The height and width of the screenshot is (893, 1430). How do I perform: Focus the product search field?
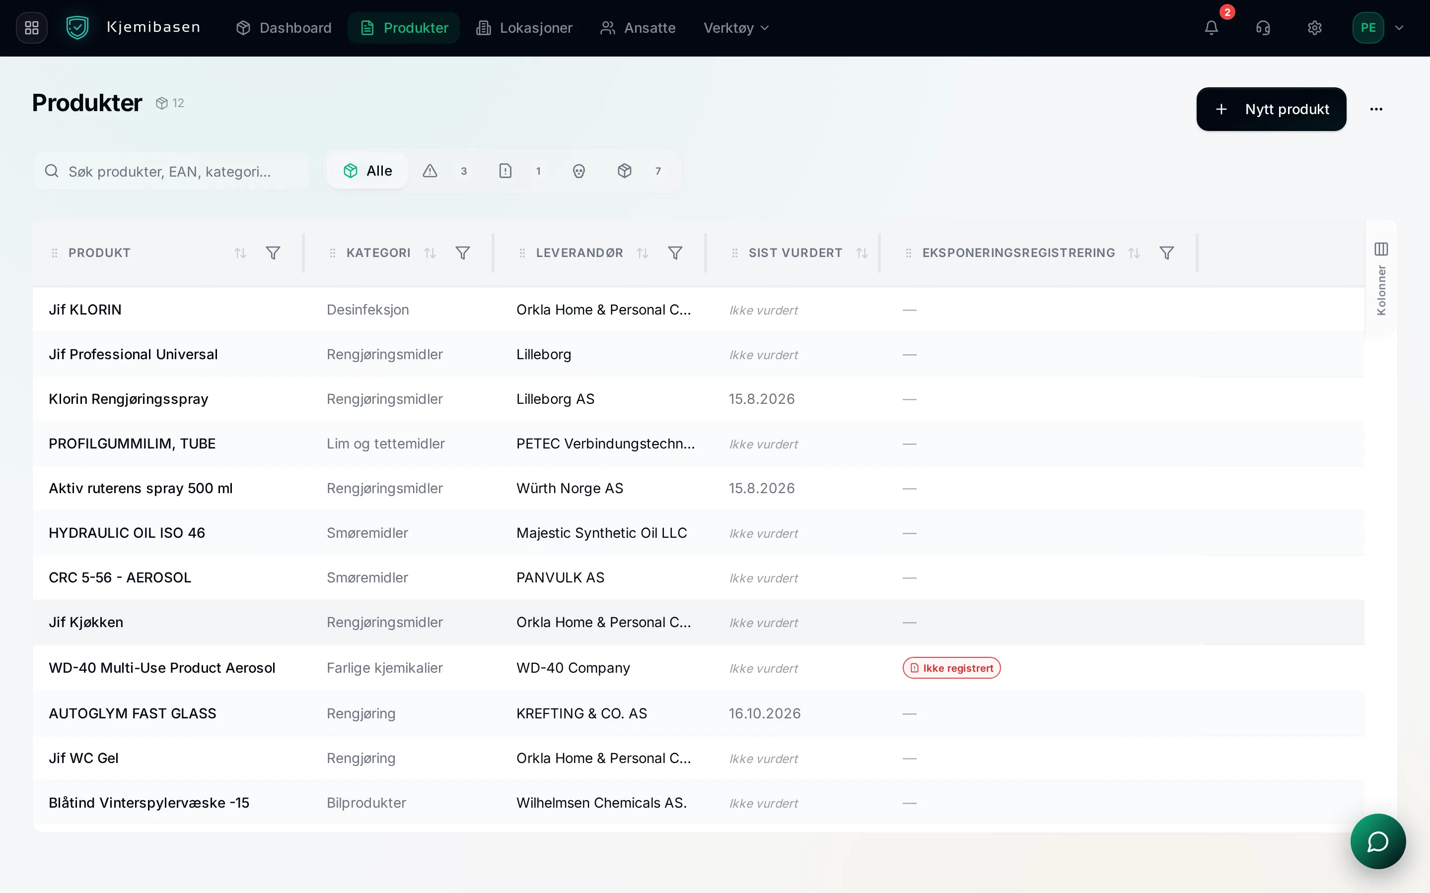click(171, 171)
